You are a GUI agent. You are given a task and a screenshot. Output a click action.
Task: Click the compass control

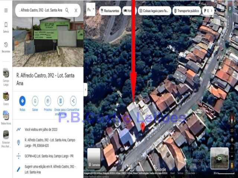tap(232, 119)
